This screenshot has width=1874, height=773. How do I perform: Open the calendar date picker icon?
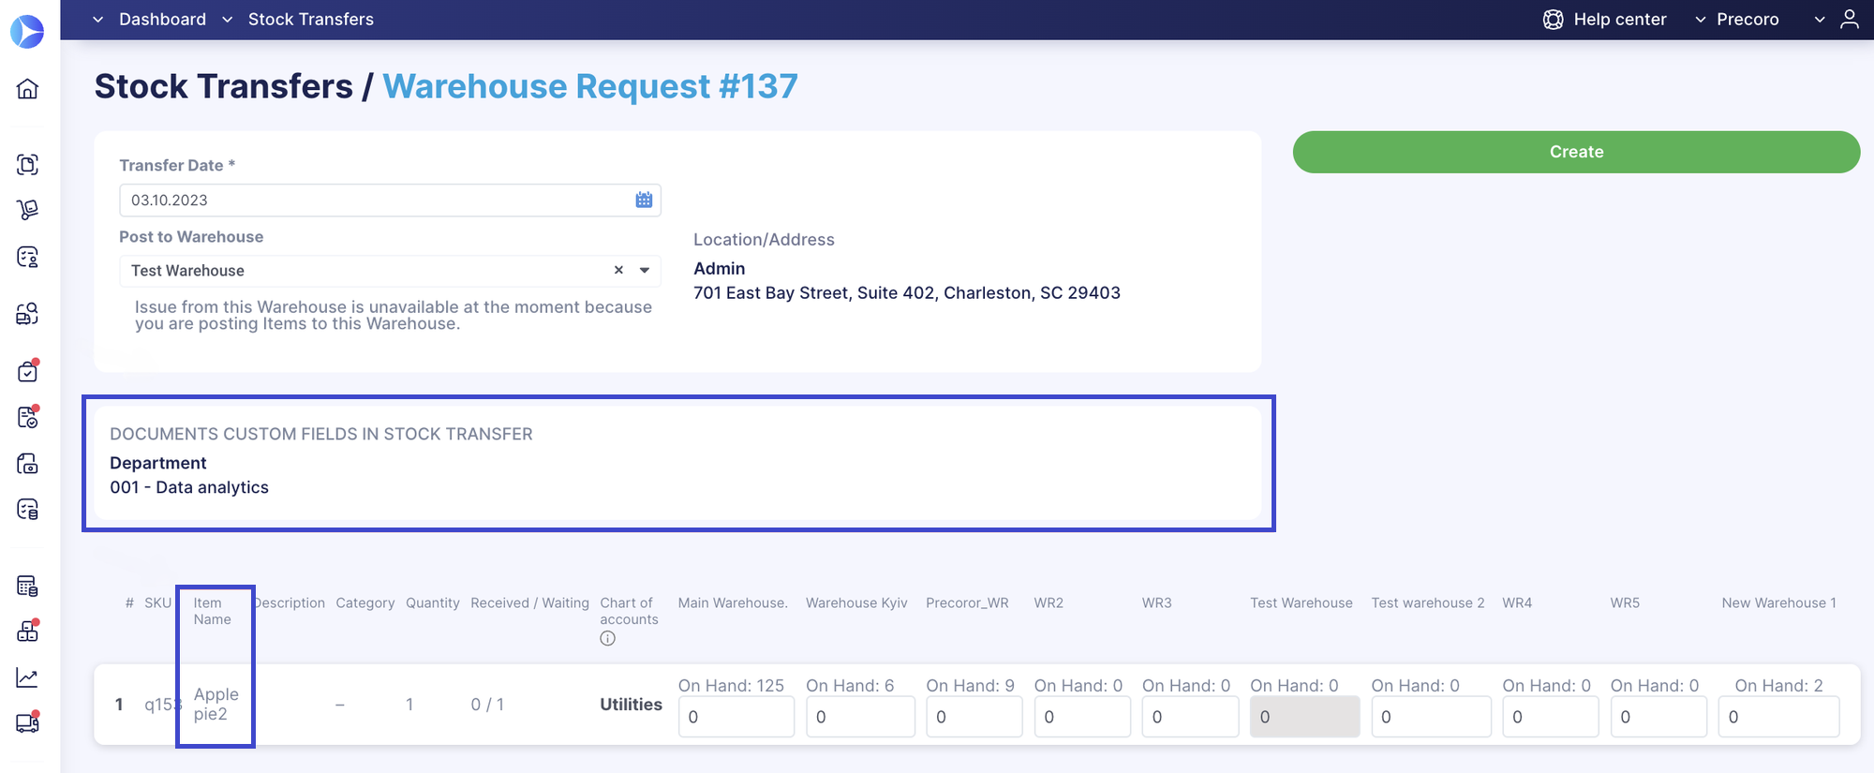(x=644, y=200)
